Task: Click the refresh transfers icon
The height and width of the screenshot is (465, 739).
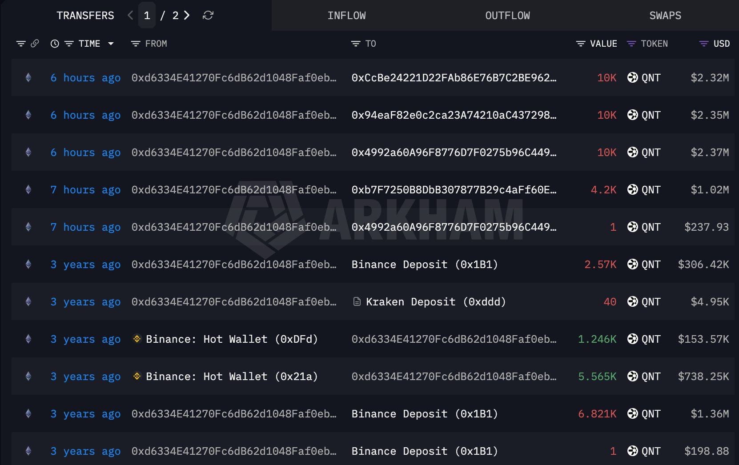Action: pos(208,16)
